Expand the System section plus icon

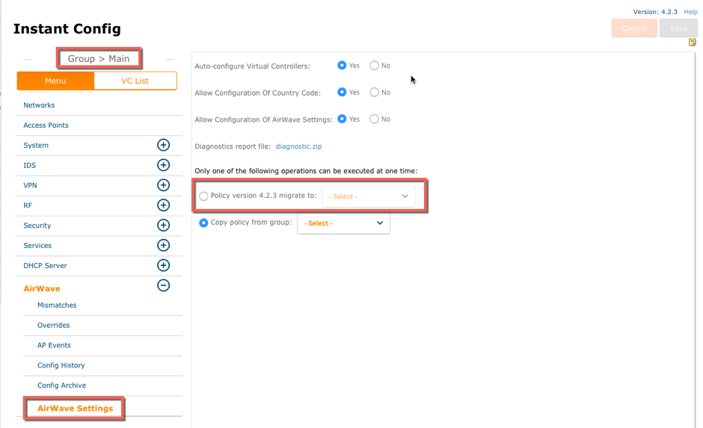coord(163,145)
